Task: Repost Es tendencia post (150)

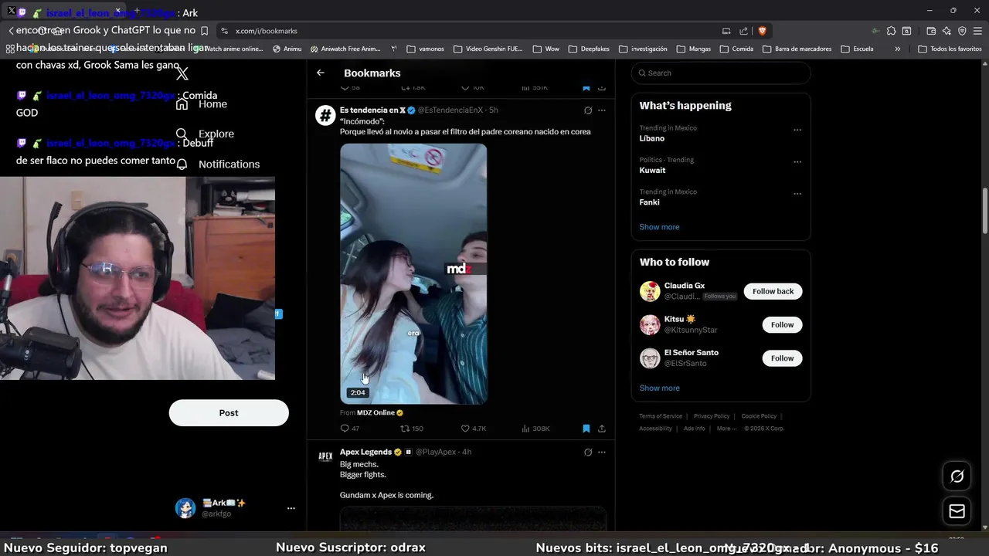Action: coord(412,429)
